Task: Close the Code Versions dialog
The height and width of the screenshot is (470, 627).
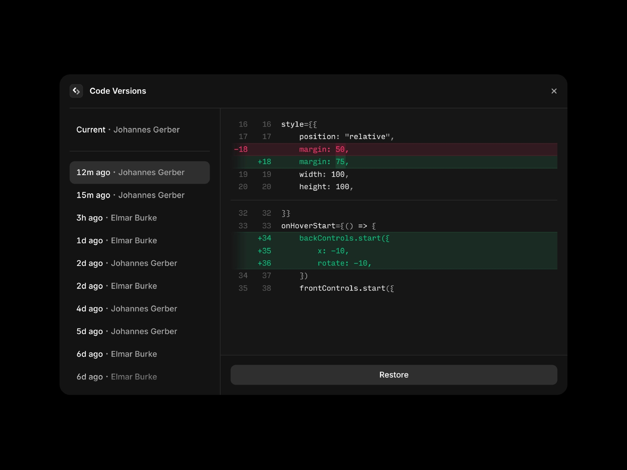Action: (x=554, y=91)
